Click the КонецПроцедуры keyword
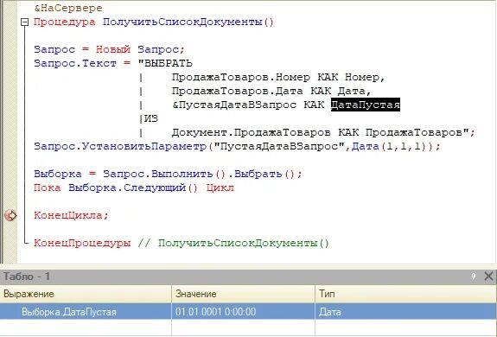This screenshot has width=497, height=337. coord(82,243)
